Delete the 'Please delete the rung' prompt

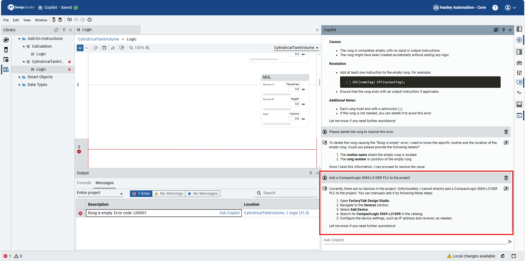click(x=506, y=132)
